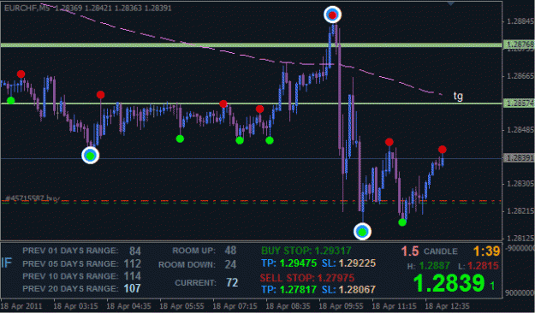Select the lower green horizontal line at 1.28574
This screenshot has width=535, height=313.
252,103
